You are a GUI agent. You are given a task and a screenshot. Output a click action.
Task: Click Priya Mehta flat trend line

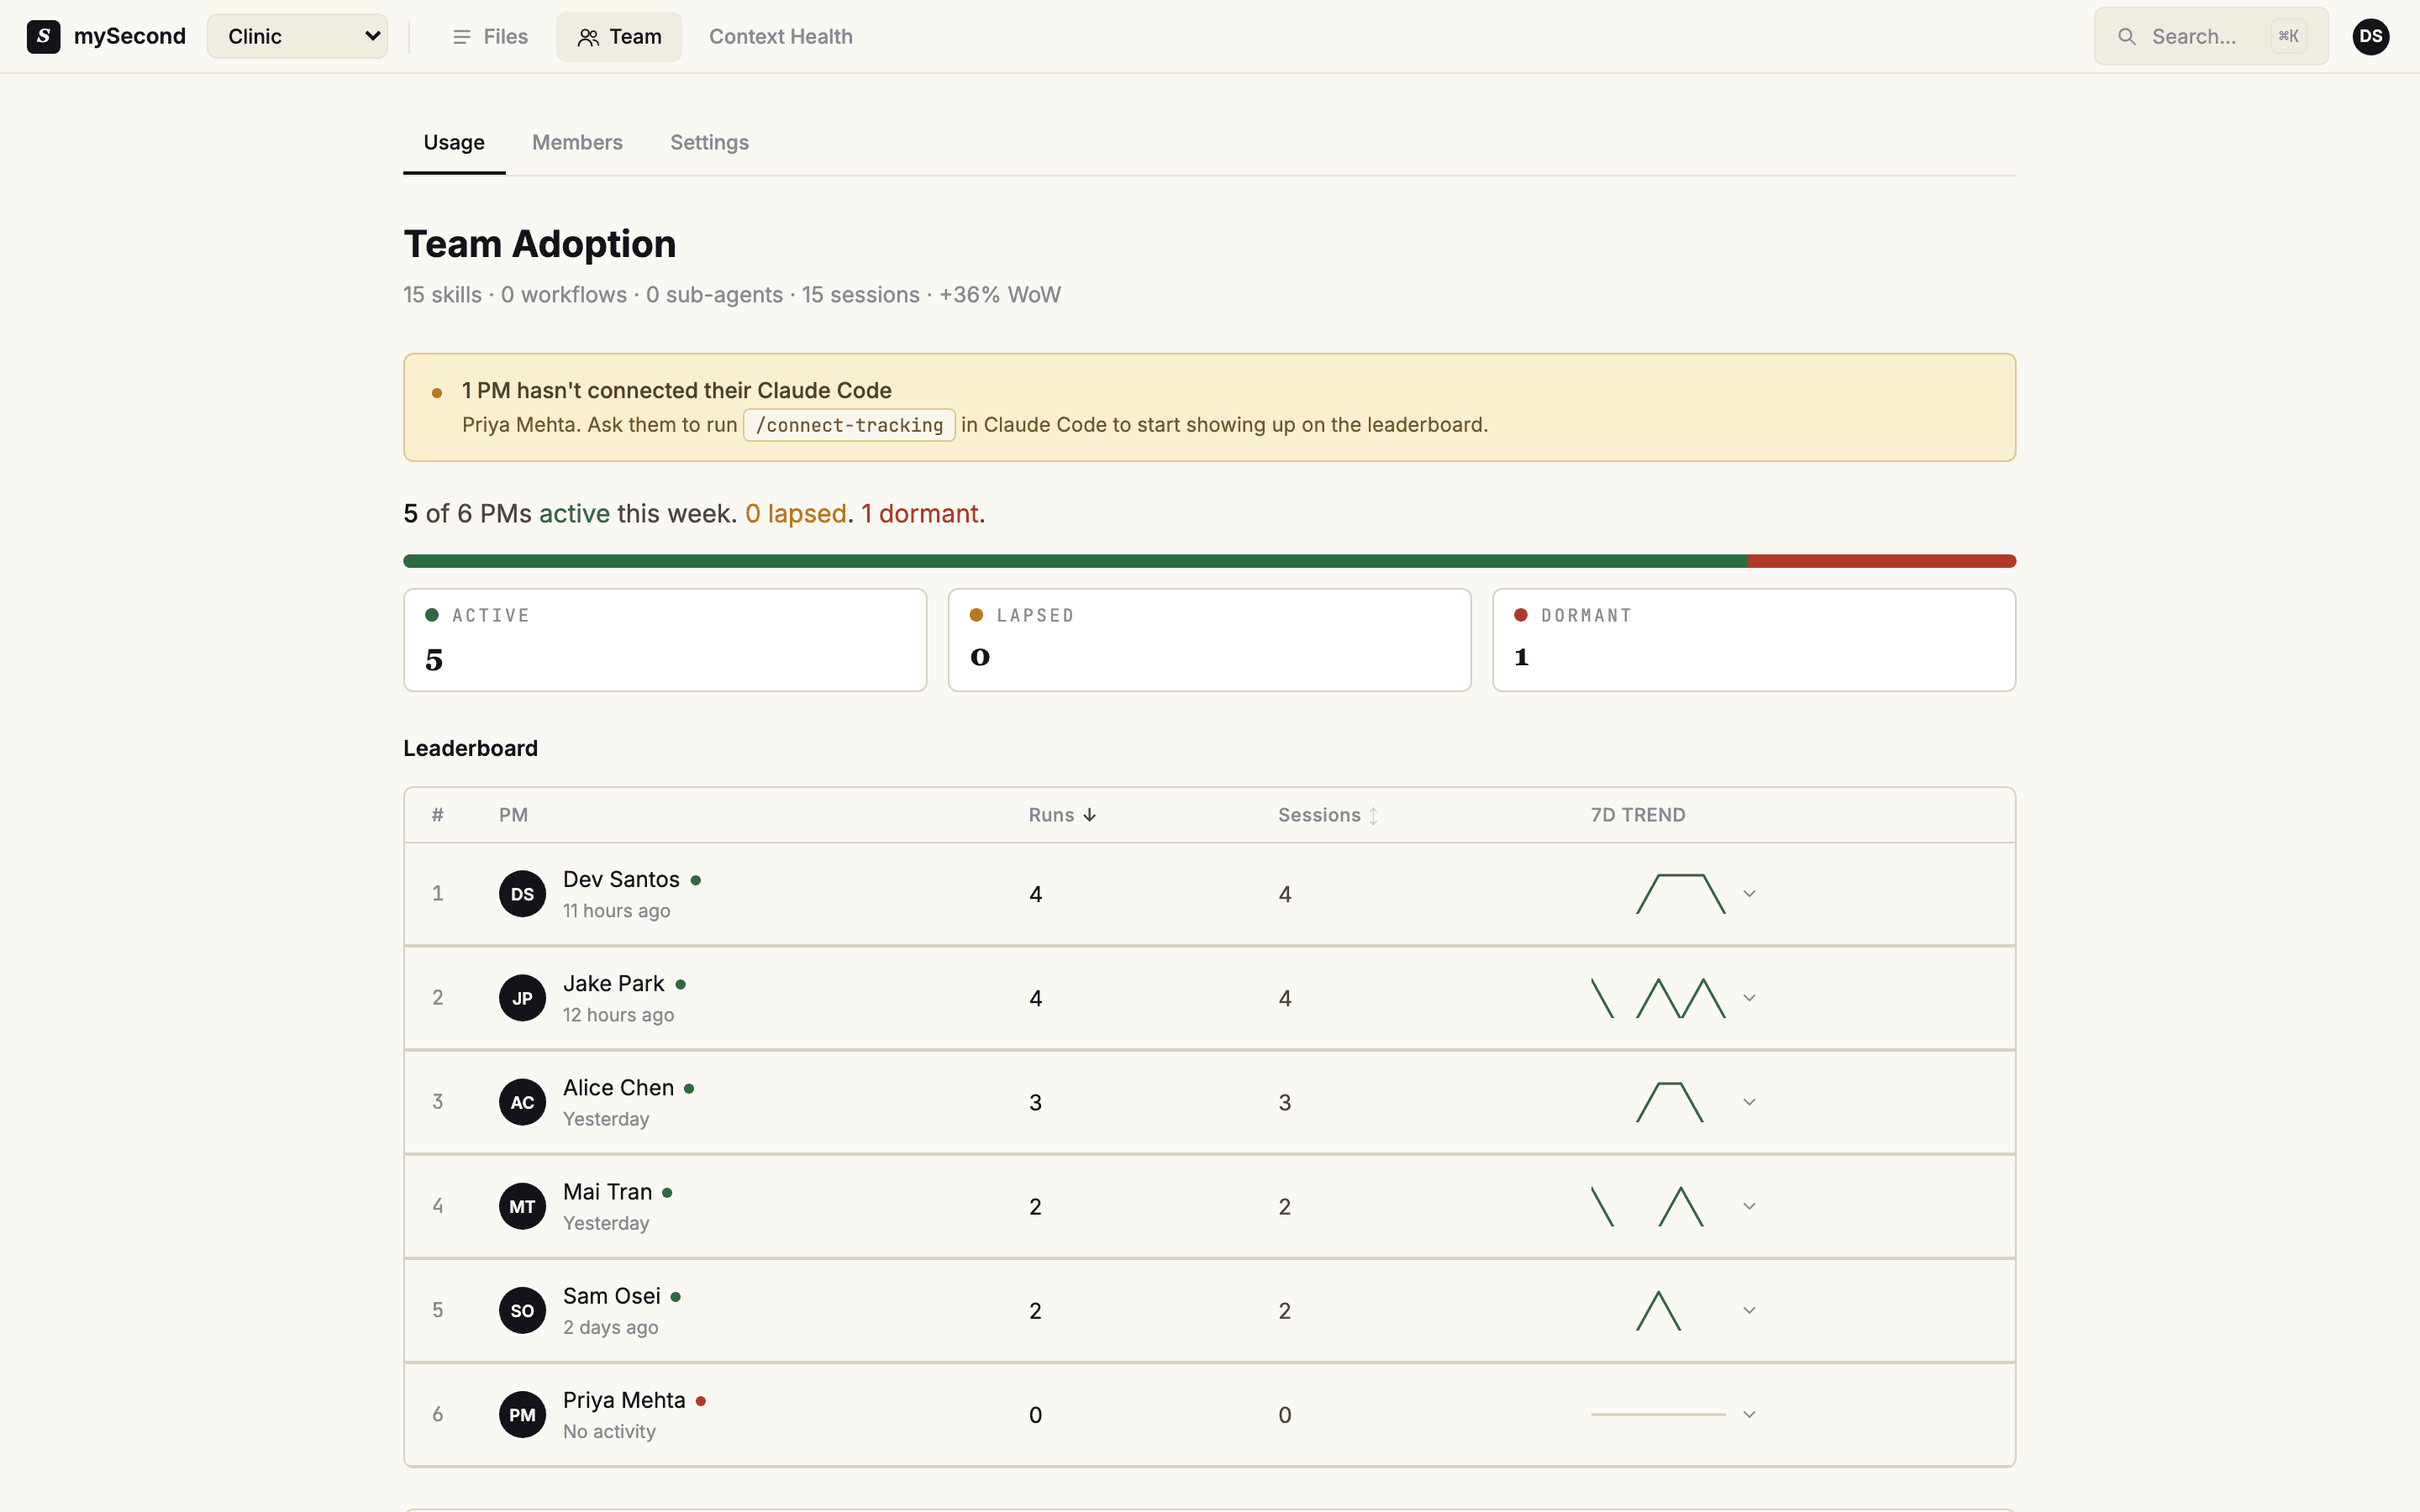point(1658,1414)
